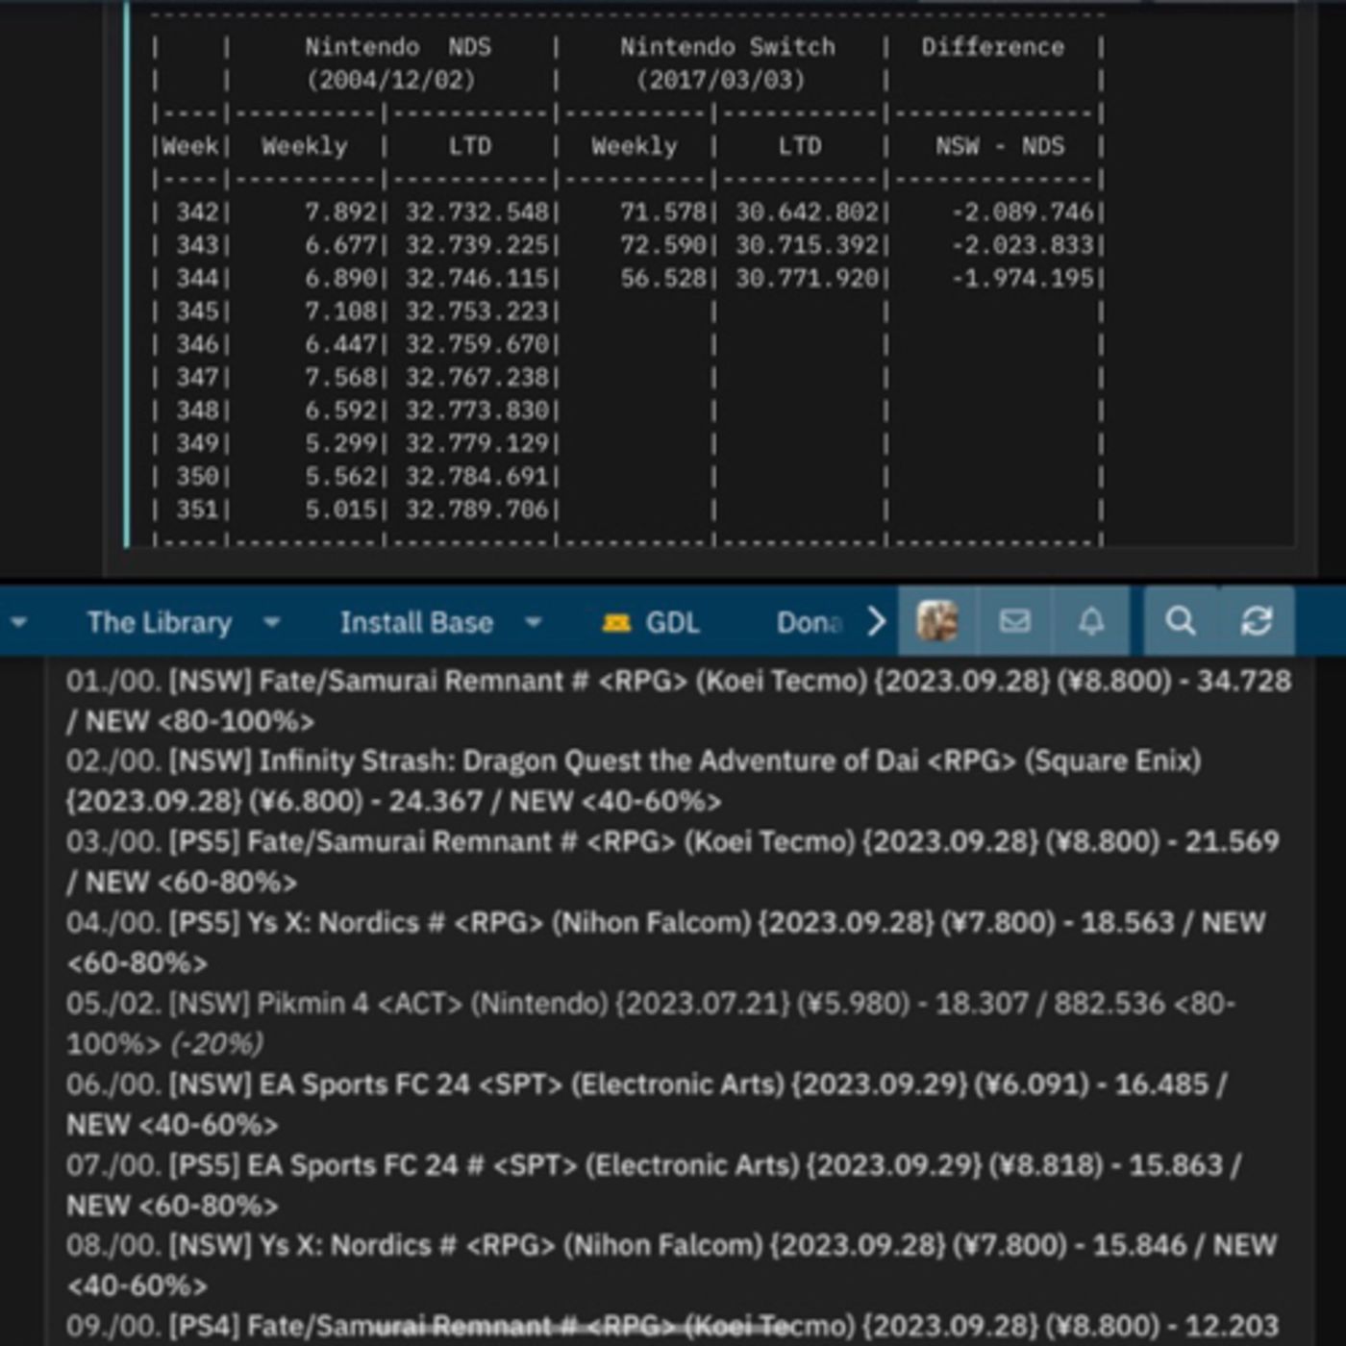Click rank 08 NSW Ys X: Nordics entry
The height and width of the screenshot is (1346, 1346).
click(x=671, y=1265)
